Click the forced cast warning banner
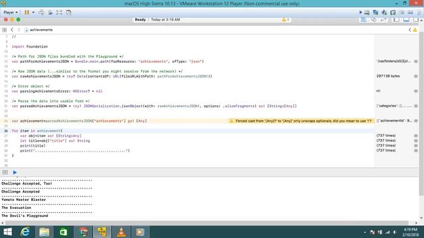 point(301,121)
